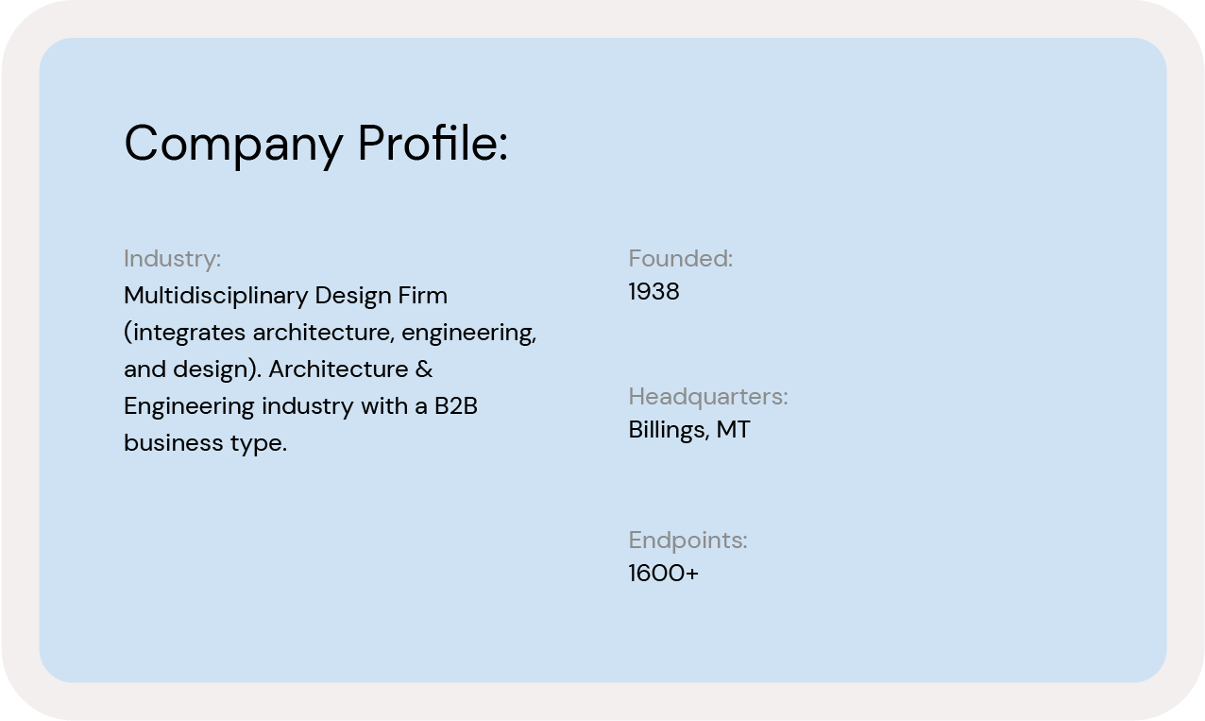The image size is (1205, 721).
Task: Click the B2B text
Action: [x=455, y=406]
